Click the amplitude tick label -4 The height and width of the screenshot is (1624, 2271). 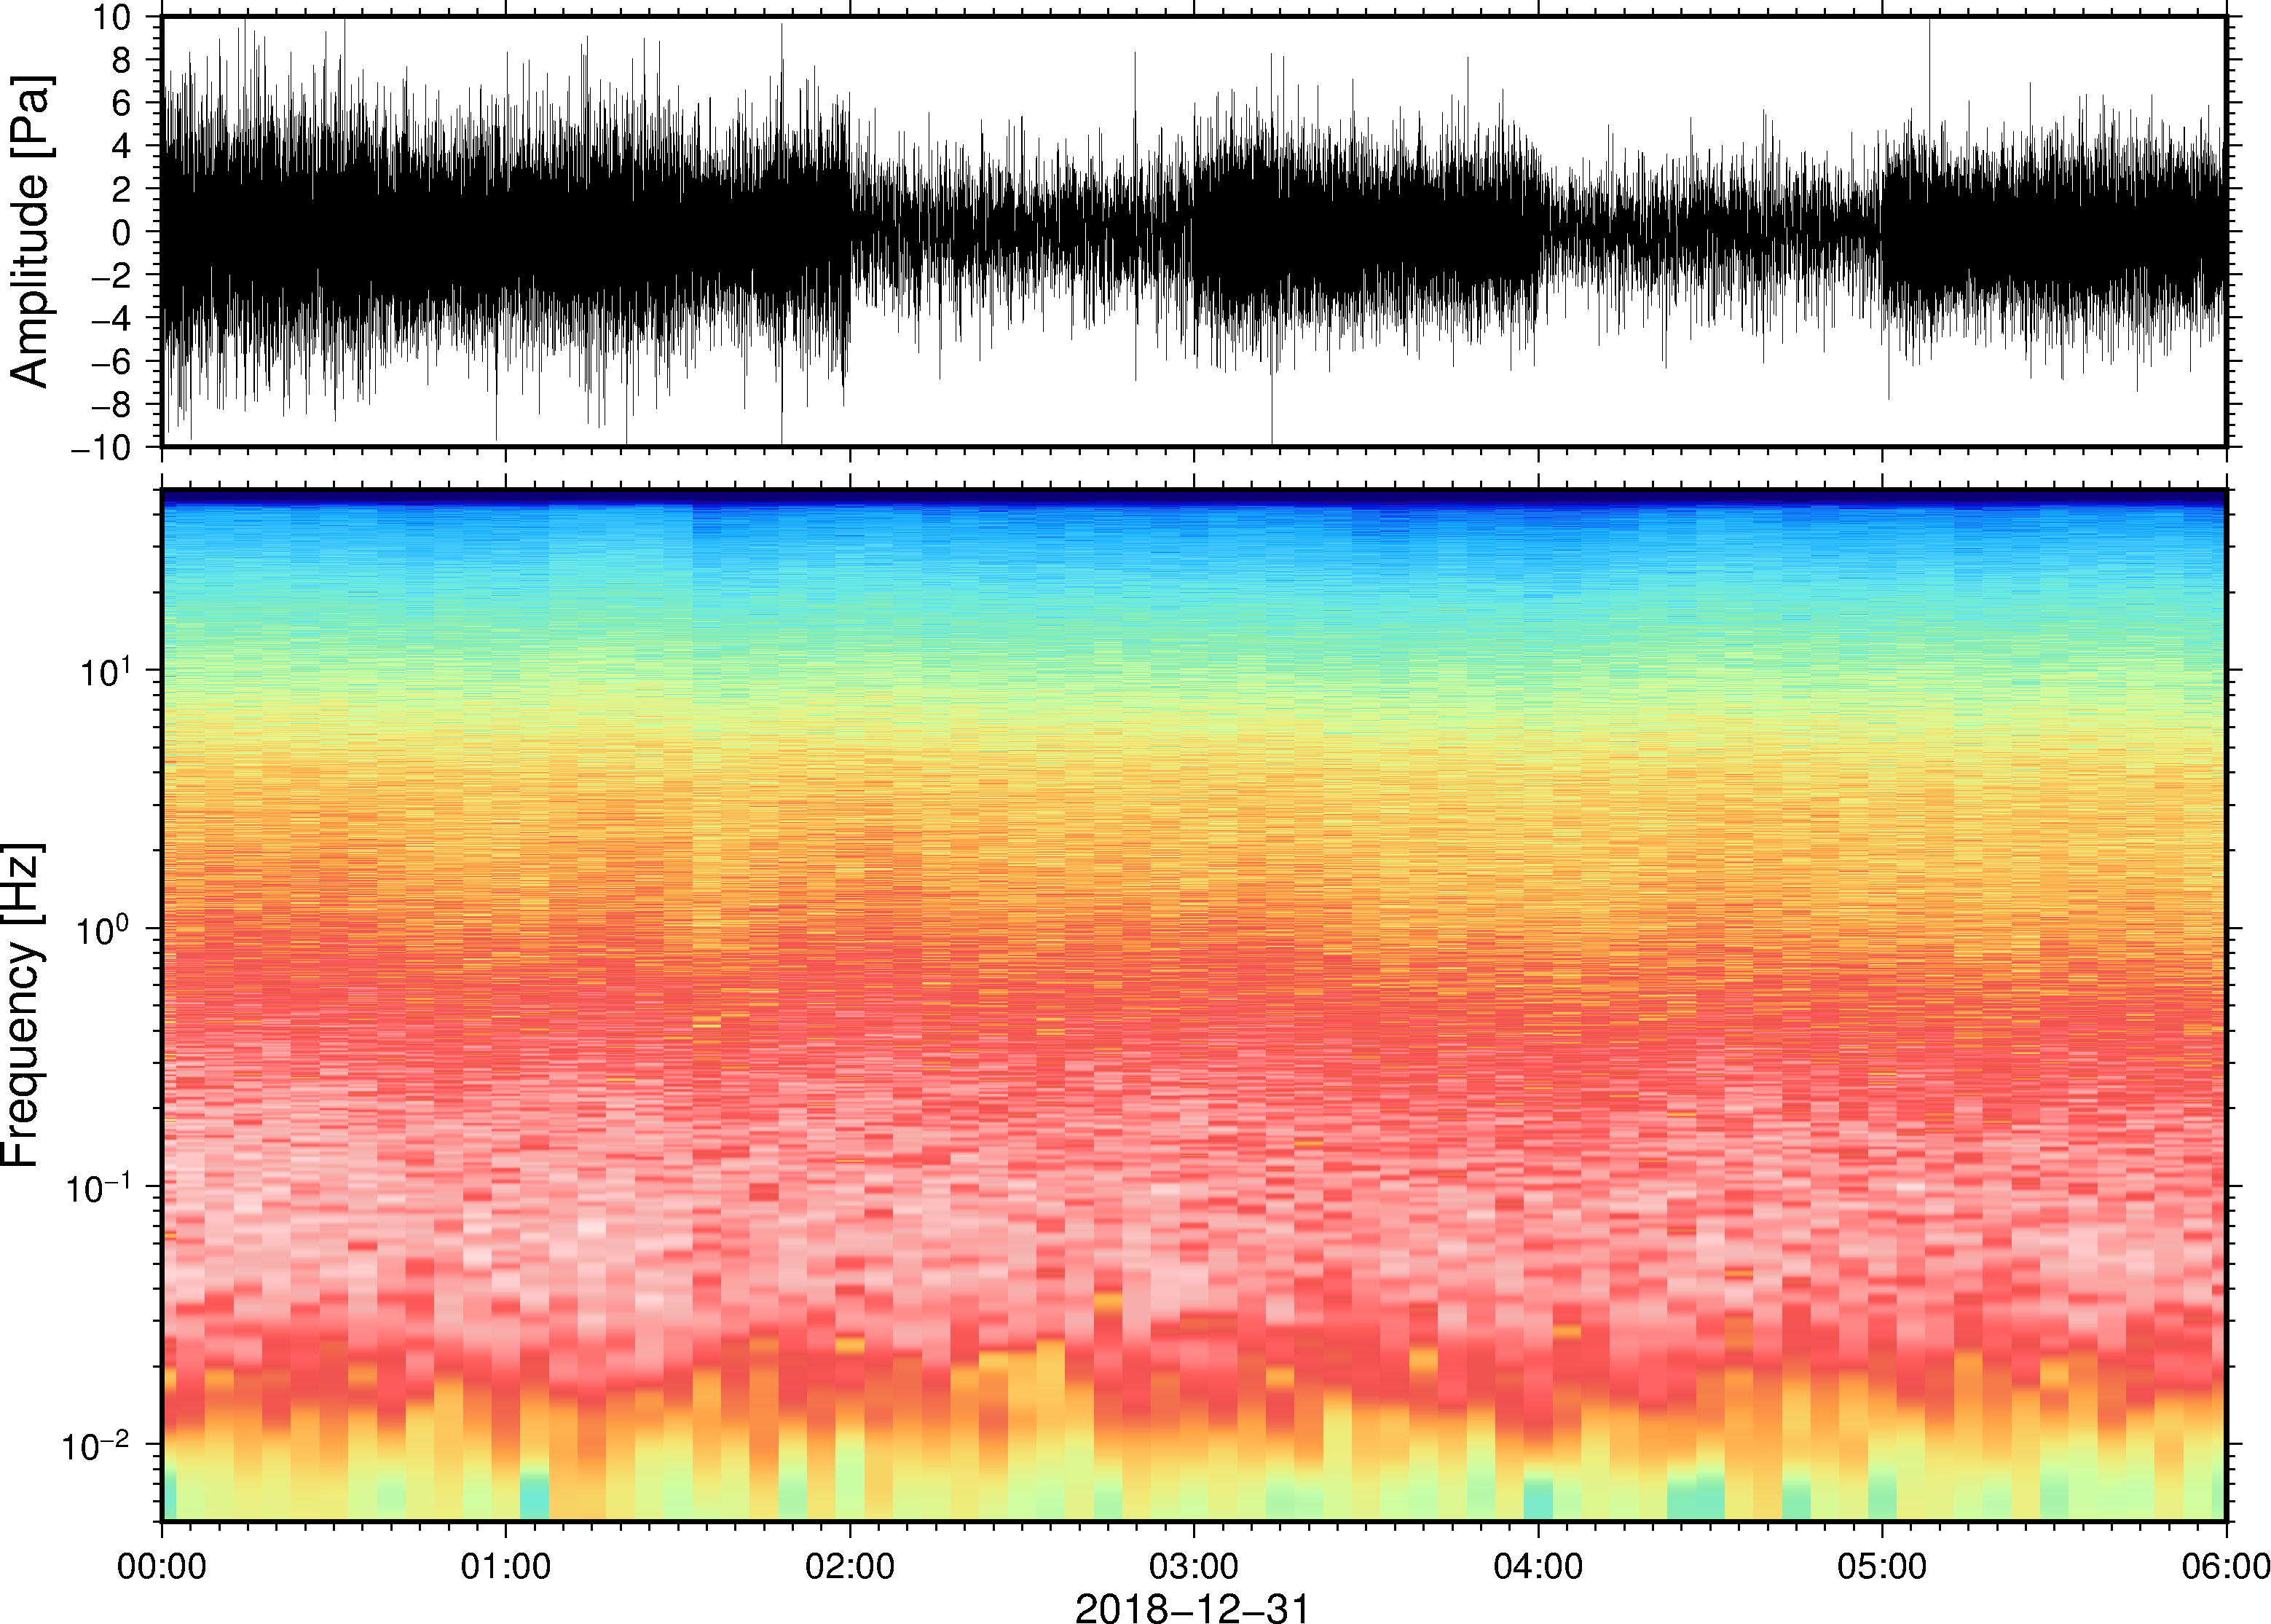click(111, 318)
